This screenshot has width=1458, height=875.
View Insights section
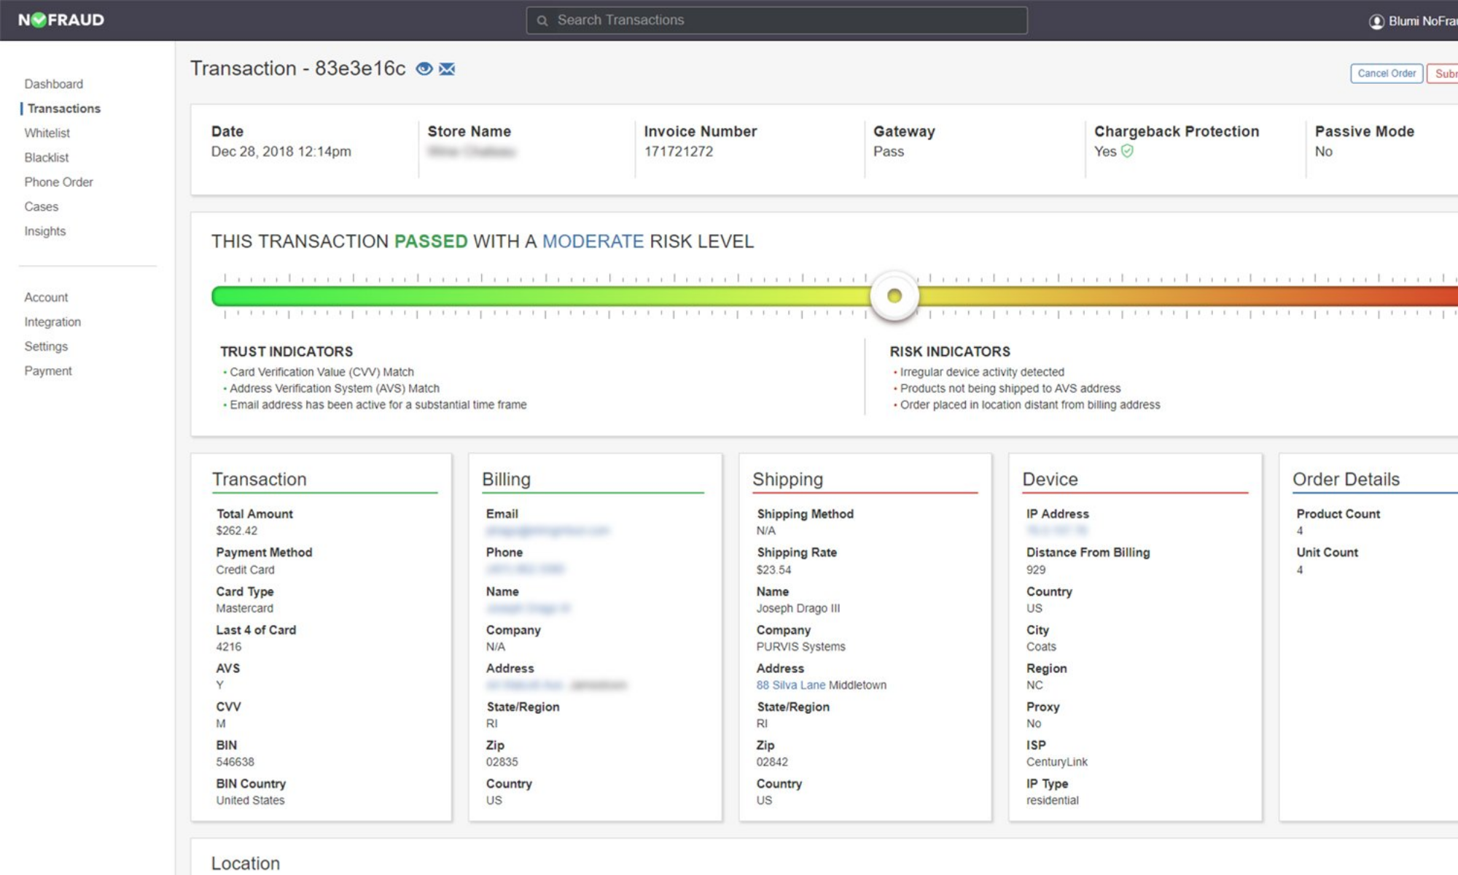pyautogui.click(x=45, y=231)
